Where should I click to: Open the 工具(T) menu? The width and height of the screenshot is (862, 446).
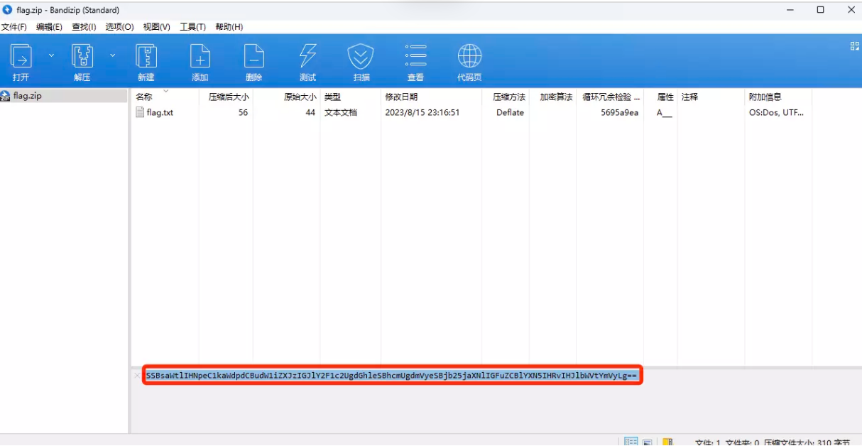pyautogui.click(x=192, y=27)
